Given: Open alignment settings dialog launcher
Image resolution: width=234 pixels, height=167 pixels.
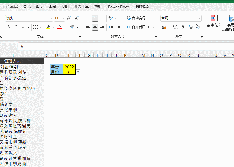Looking at the screenshot, I should click(156, 37).
